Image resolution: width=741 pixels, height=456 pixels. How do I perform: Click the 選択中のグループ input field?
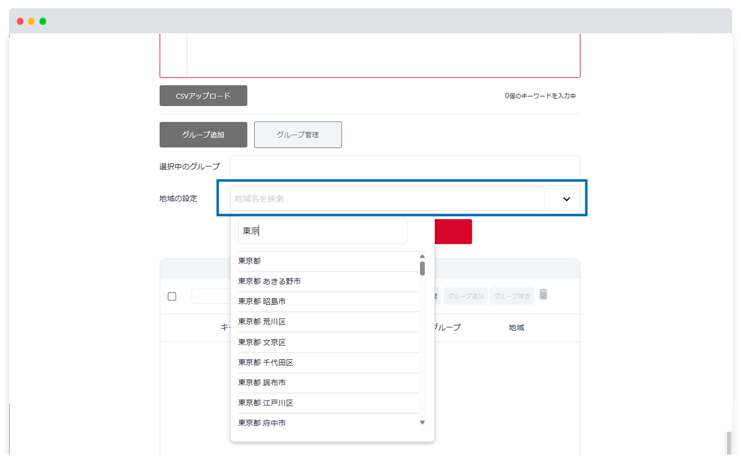[x=403, y=167]
